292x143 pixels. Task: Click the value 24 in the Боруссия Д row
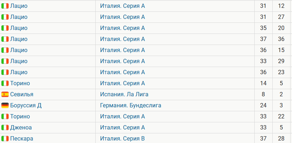[263, 106]
